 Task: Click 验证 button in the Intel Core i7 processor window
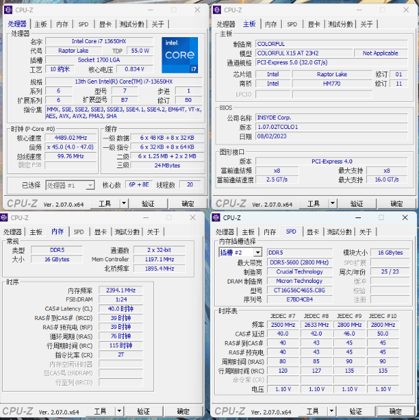pyautogui.click(x=148, y=203)
